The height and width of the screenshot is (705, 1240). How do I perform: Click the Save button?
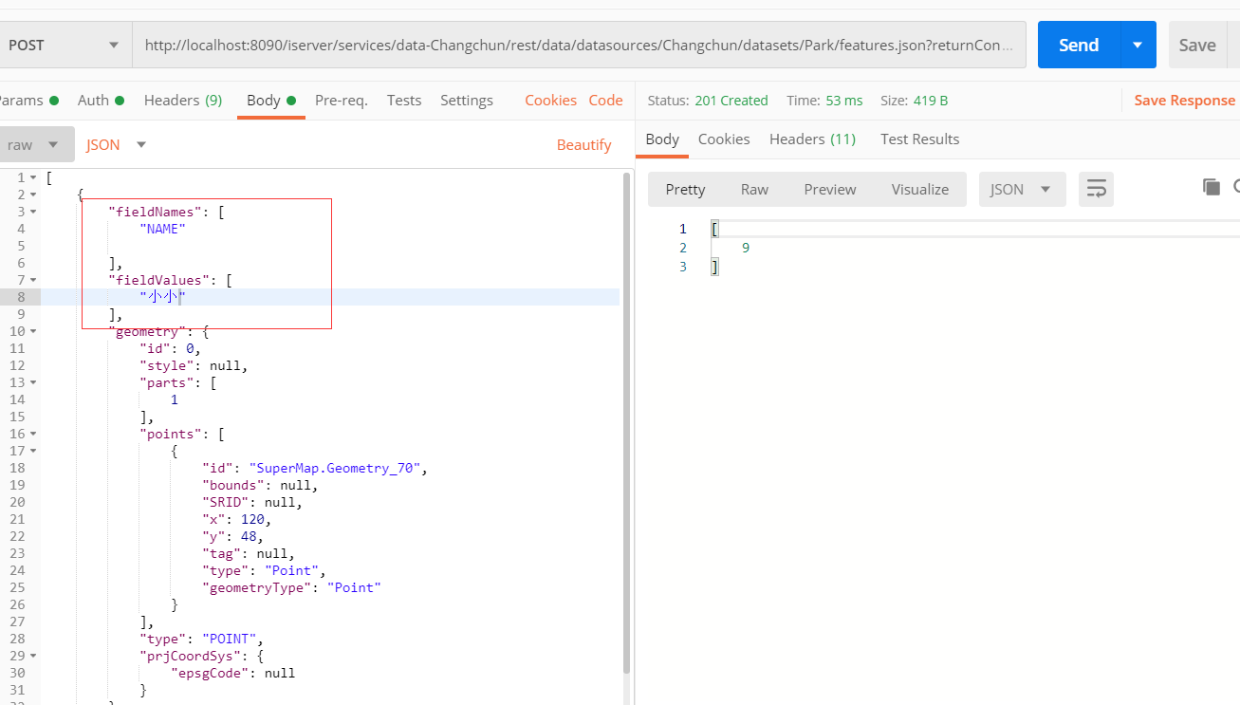pyautogui.click(x=1197, y=45)
